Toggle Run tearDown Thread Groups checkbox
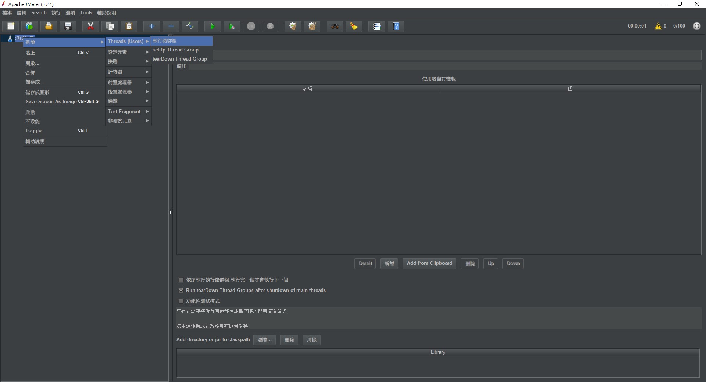The width and height of the screenshot is (706, 382). [181, 290]
